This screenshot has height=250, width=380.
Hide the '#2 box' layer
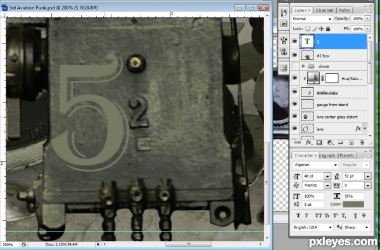click(294, 55)
